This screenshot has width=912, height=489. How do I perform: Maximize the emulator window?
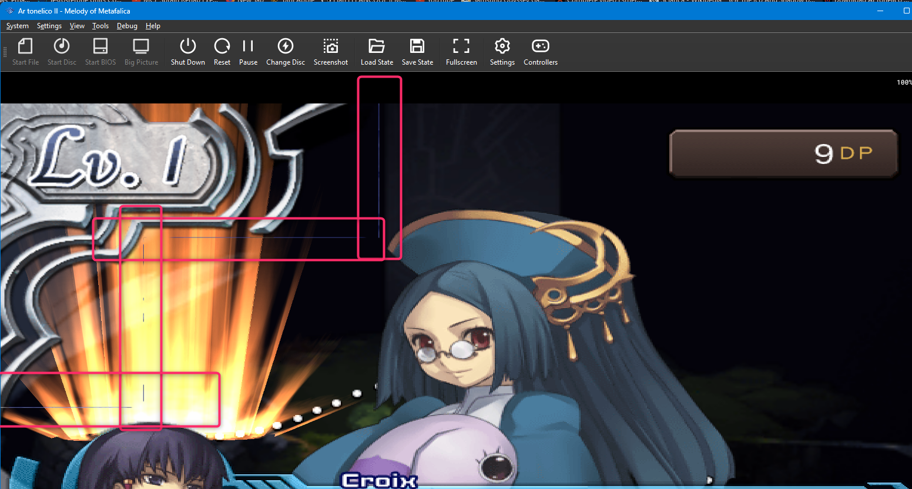[906, 11]
